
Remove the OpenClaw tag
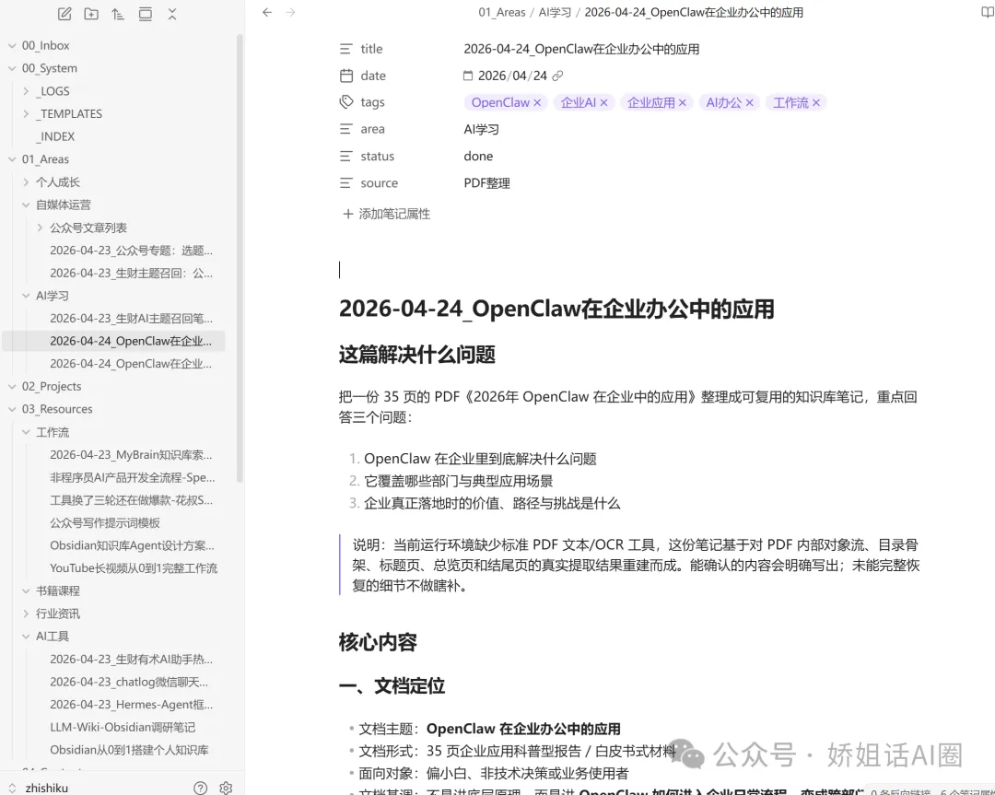pyautogui.click(x=537, y=103)
